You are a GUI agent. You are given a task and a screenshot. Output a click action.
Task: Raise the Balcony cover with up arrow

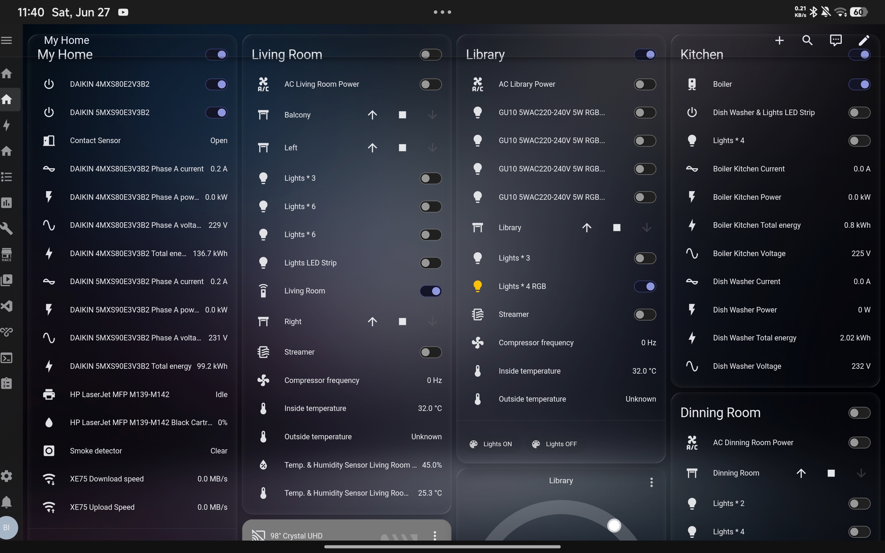[372, 115]
